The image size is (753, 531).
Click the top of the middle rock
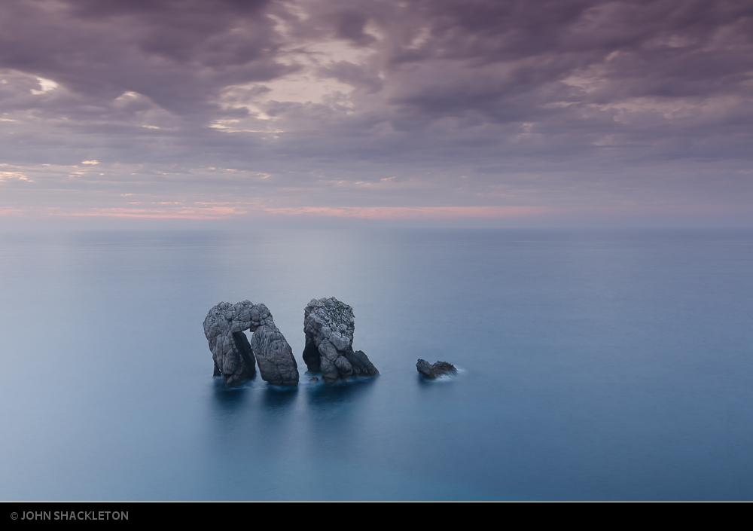tap(328, 306)
